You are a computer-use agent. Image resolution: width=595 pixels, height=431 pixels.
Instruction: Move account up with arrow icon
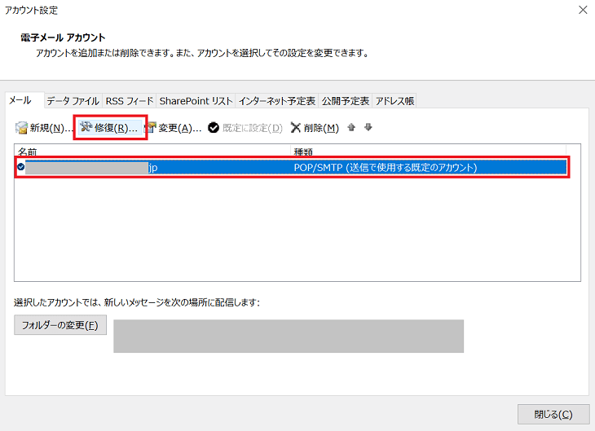click(351, 128)
